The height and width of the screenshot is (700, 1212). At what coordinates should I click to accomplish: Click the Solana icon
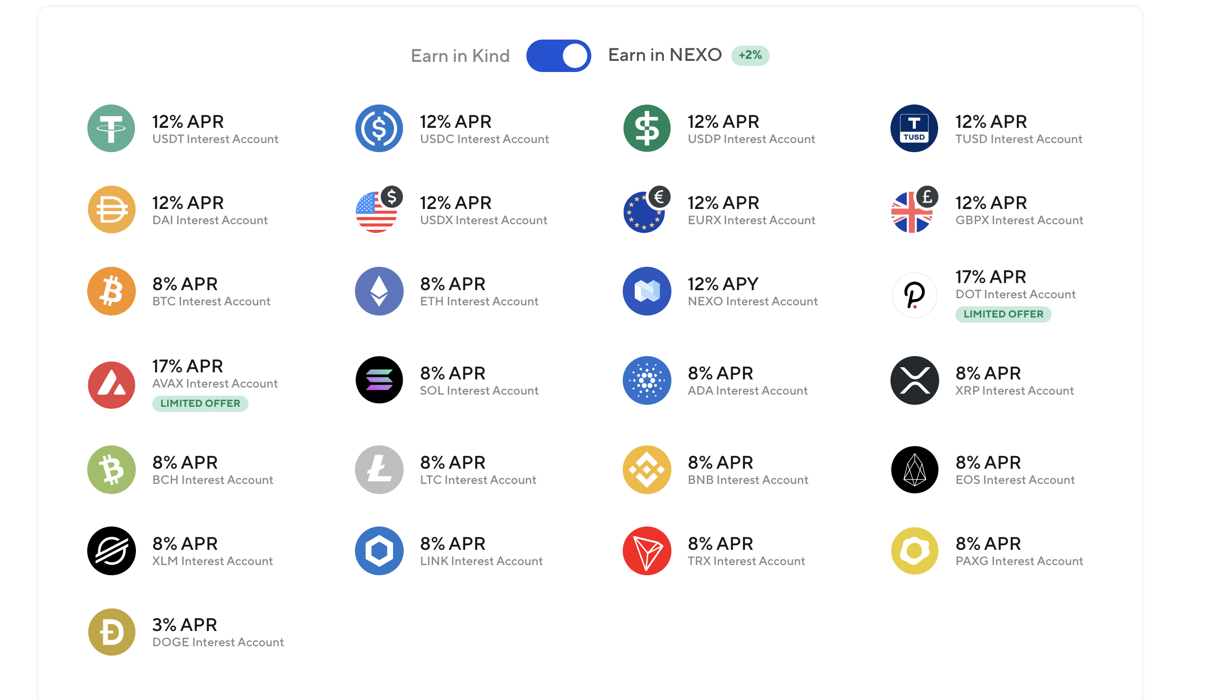(379, 380)
